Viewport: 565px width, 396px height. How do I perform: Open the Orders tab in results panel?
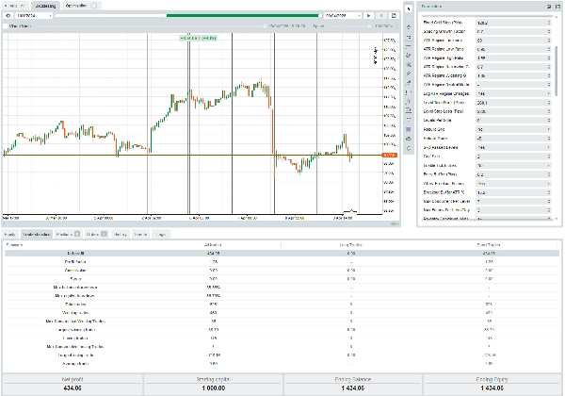[96, 235]
